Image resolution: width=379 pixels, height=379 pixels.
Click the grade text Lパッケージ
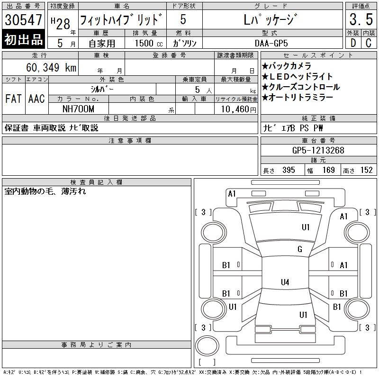click(x=270, y=19)
